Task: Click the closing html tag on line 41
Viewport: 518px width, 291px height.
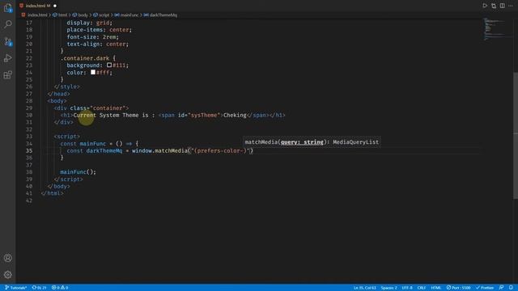Action: pos(52,193)
